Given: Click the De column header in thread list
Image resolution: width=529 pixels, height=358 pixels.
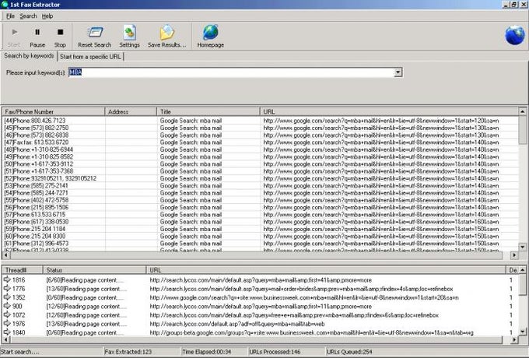Looking at the screenshot, I should point(513,270).
